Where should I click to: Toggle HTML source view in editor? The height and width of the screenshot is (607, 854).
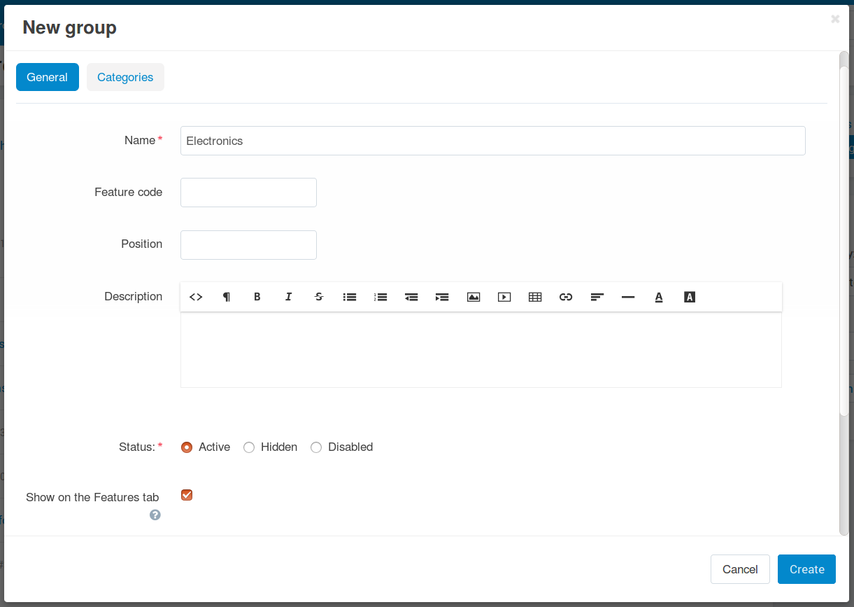point(196,297)
